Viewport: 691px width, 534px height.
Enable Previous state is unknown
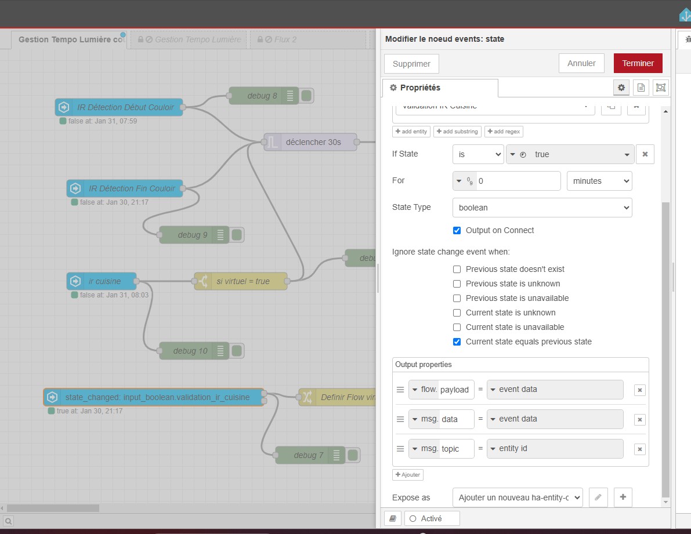pyautogui.click(x=457, y=284)
